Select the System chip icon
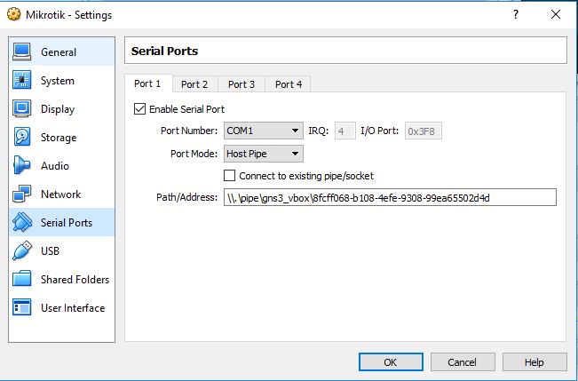578x381 pixels. pos(21,80)
